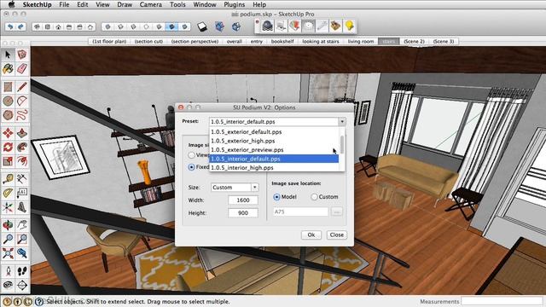The height and width of the screenshot is (307, 546).
Task: Switch to the bookshelf scene tab
Action: 282,42
